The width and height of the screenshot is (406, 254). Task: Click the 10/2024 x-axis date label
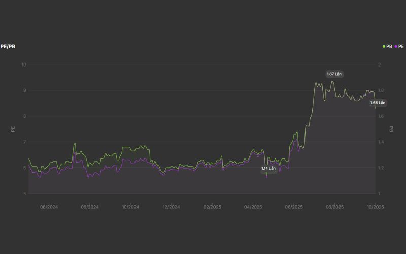(130, 207)
